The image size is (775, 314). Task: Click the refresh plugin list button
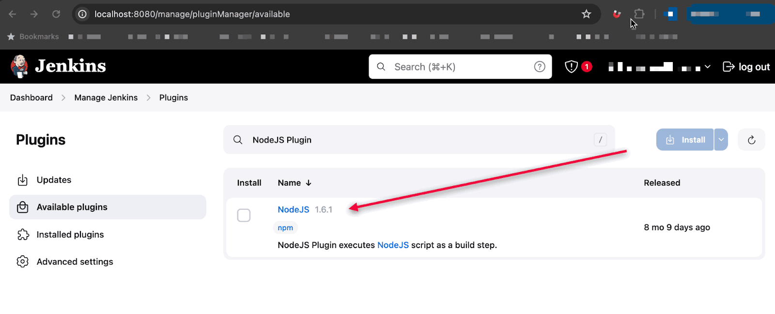[x=751, y=140]
